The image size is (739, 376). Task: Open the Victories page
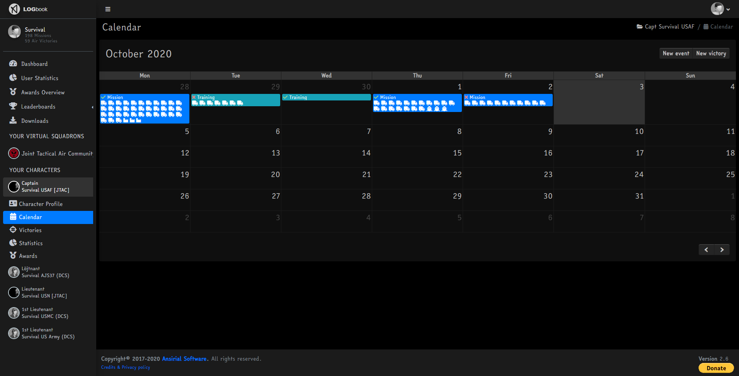[48, 230]
